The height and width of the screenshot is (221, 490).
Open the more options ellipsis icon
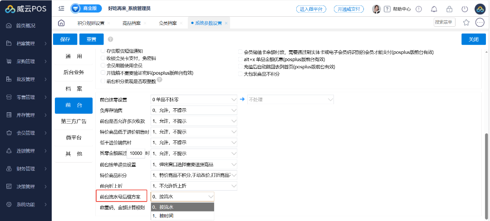pos(480,23)
